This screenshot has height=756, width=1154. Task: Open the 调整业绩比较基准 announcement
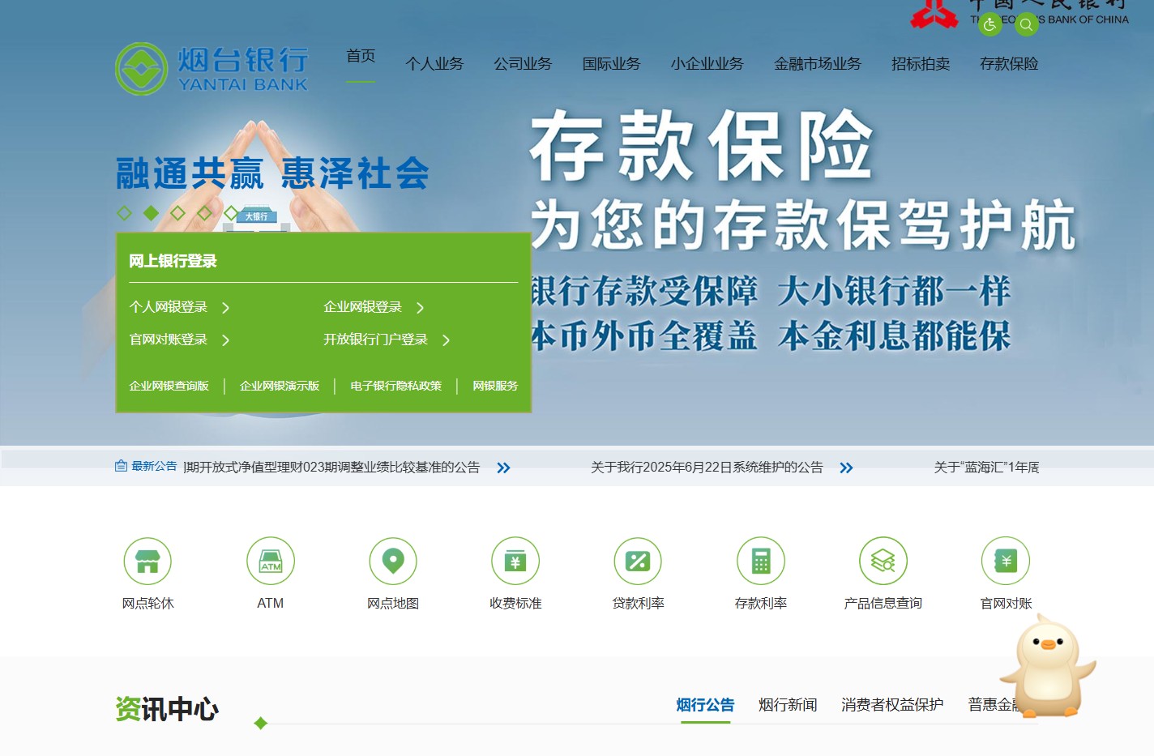pyautogui.click(x=331, y=468)
